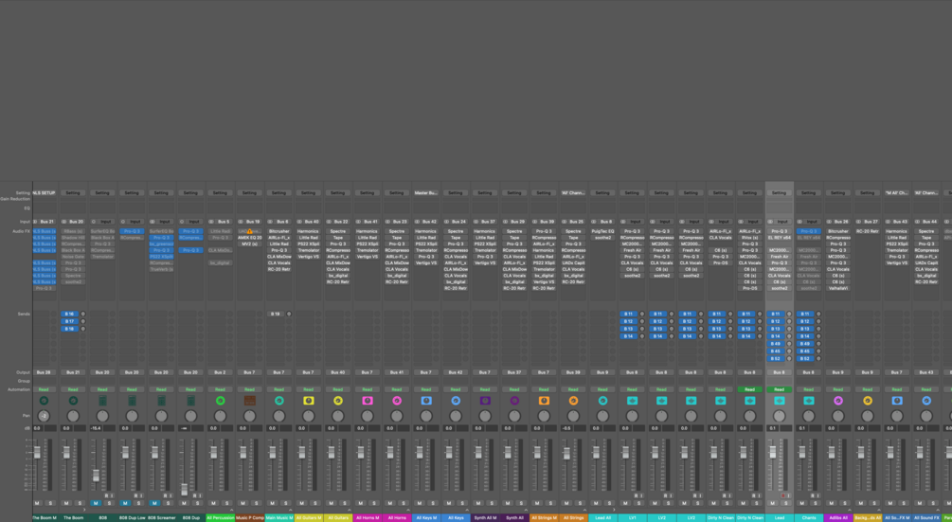Open the Input slot on the LV1 channel
Viewport: 952px width, 522px height.
coord(635,222)
